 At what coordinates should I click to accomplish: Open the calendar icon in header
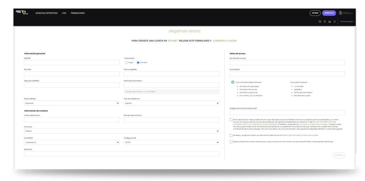[320, 22]
